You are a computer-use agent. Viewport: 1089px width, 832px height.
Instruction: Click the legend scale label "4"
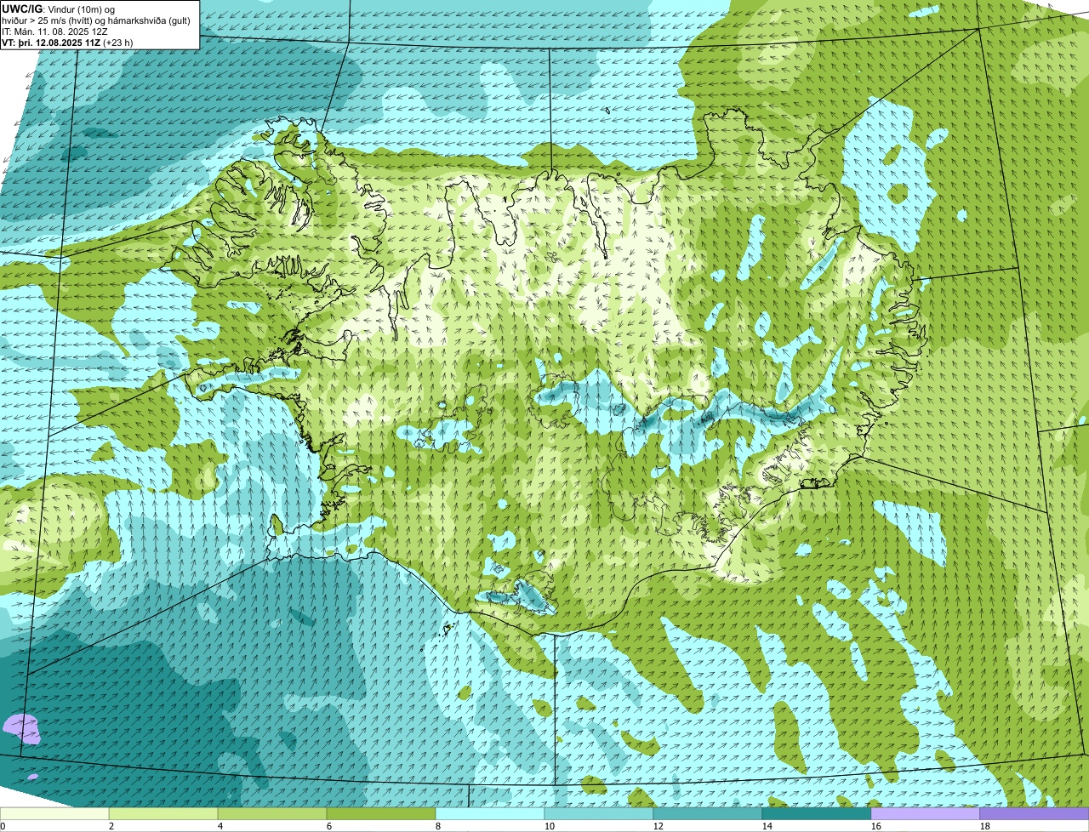click(220, 826)
